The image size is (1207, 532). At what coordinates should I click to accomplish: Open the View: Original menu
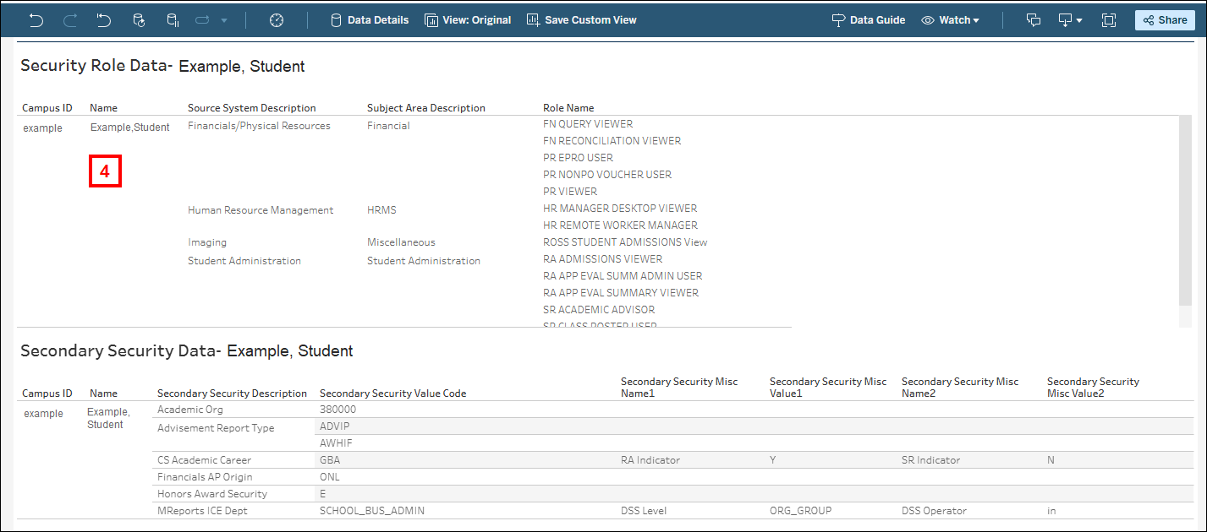tap(468, 20)
